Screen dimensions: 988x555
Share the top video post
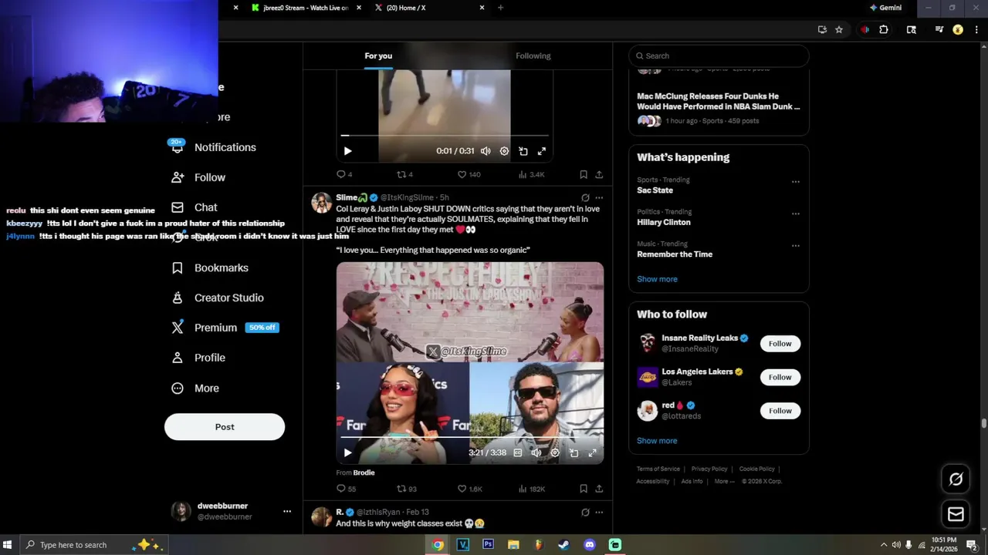(599, 174)
